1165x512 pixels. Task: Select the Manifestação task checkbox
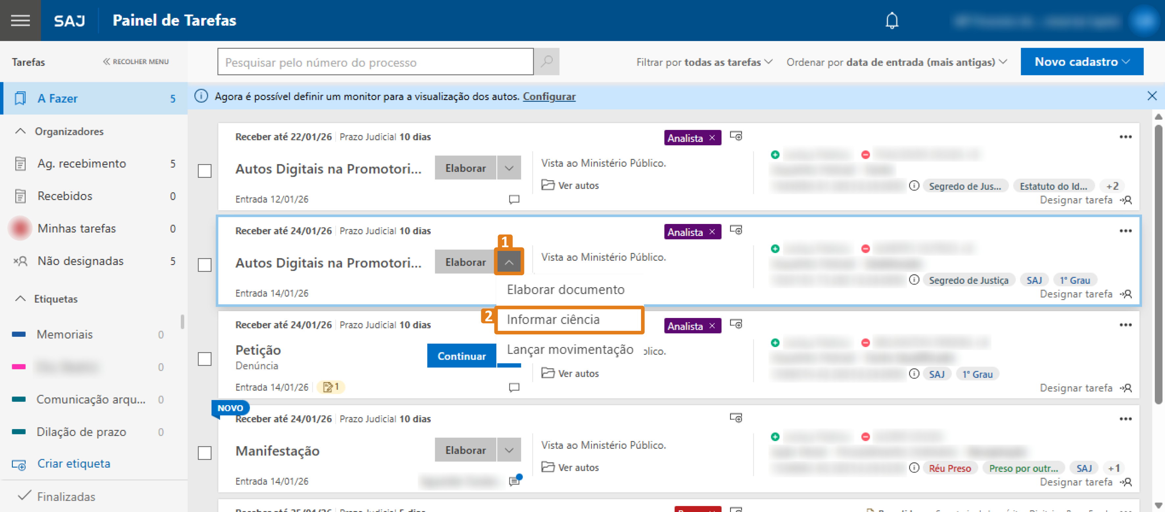click(204, 453)
